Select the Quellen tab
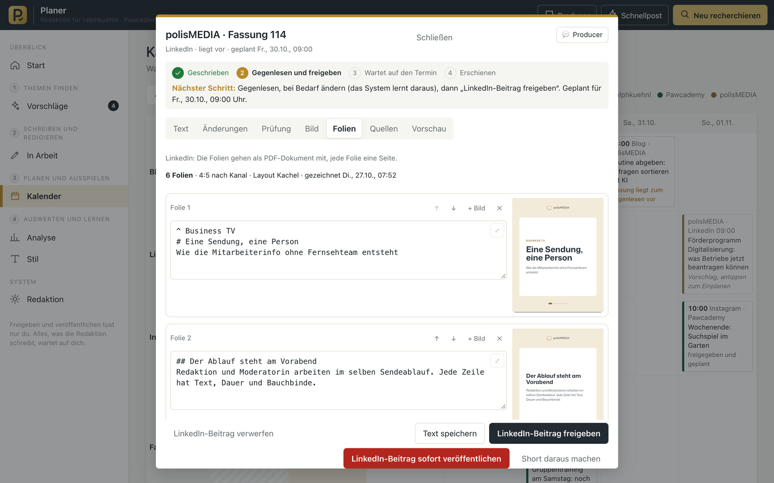The image size is (774, 483). tap(384, 128)
